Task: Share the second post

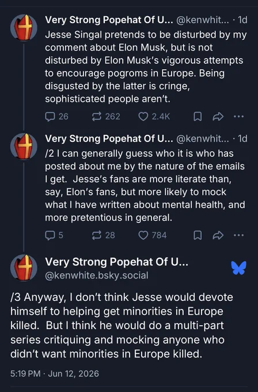Action: click(x=218, y=235)
